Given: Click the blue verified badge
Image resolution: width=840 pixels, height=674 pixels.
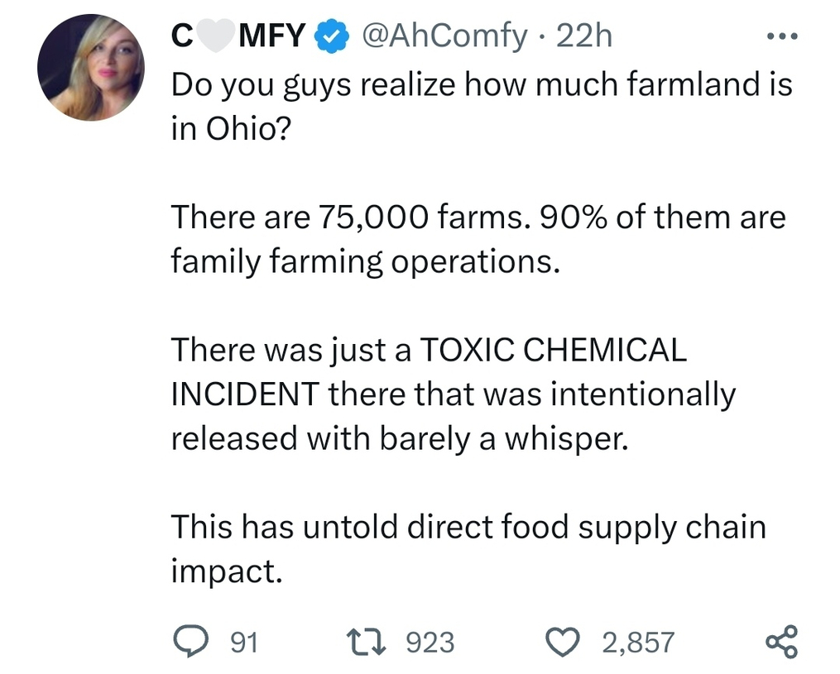Looking at the screenshot, I should tap(332, 36).
